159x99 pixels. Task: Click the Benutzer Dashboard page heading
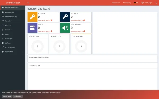[x=39, y=9]
